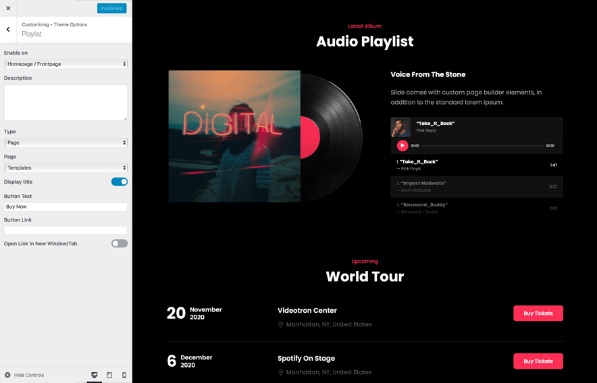Open the Enable on dropdown
This screenshot has width=597, height=383.
coord(66,64)
